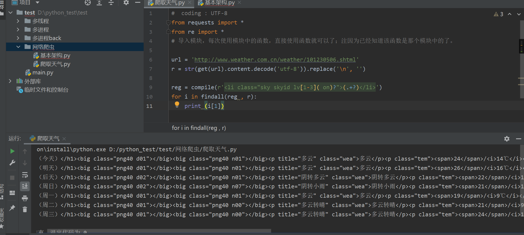The image size is (524, 235).
Task: Expand the 多进程back folder
Action: [x=18, y=38]
